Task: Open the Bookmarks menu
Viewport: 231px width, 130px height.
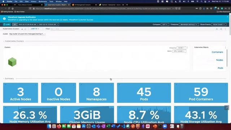Action: pos(43,1)
